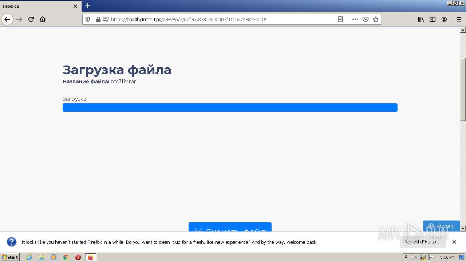The image size is (466, 262).
Task: Reload the current page
Action: [31, 19]
